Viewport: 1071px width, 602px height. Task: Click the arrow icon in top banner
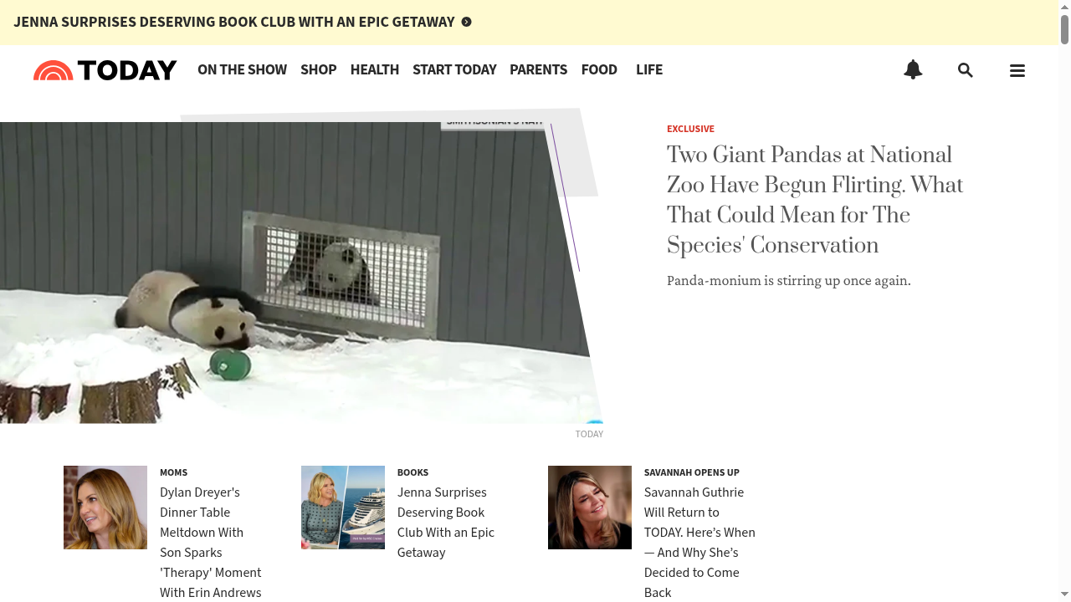pyautogui.click(x=467, y=22)
